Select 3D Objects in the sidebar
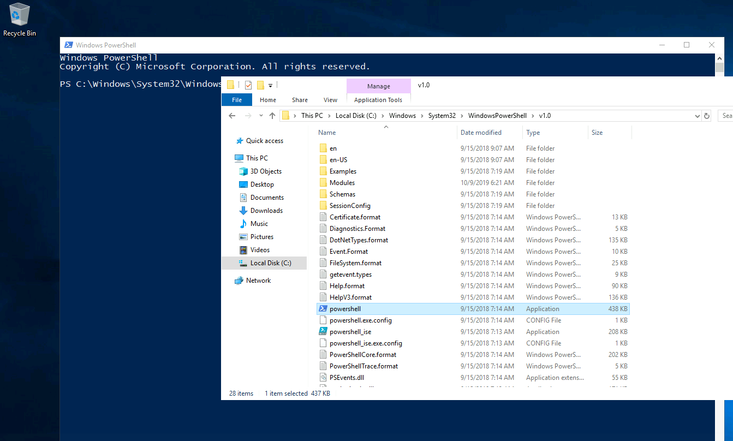The height and width of the screenshot is (441, 733). tap(266, 171)
